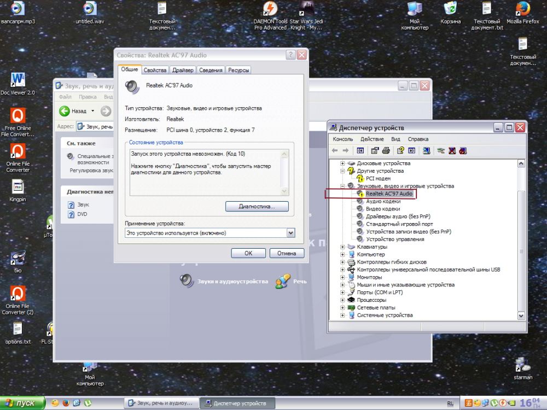Switch to the Сведения tab
Viewport: 547px width, 410px height.
click(x=211, y=70)
